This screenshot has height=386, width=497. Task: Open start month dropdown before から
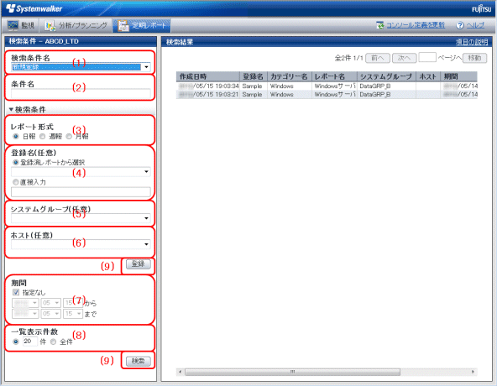click(x=50, y=303)
